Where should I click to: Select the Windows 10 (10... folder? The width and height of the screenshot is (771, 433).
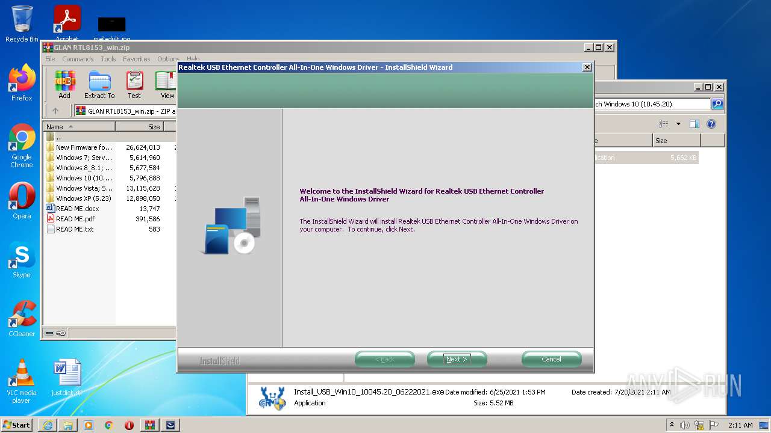[x=84, y=178]
